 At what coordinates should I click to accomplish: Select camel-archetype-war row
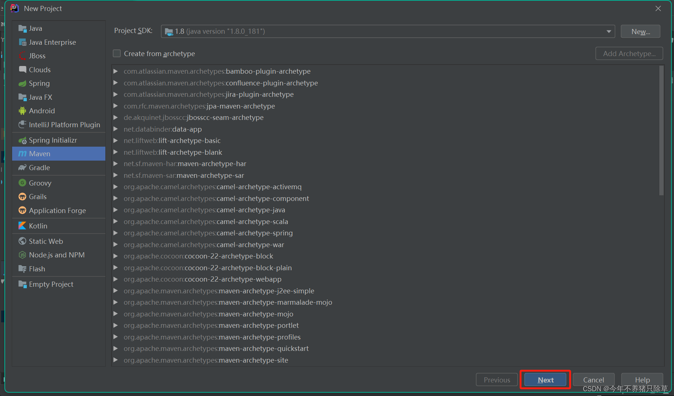(385, 245)
